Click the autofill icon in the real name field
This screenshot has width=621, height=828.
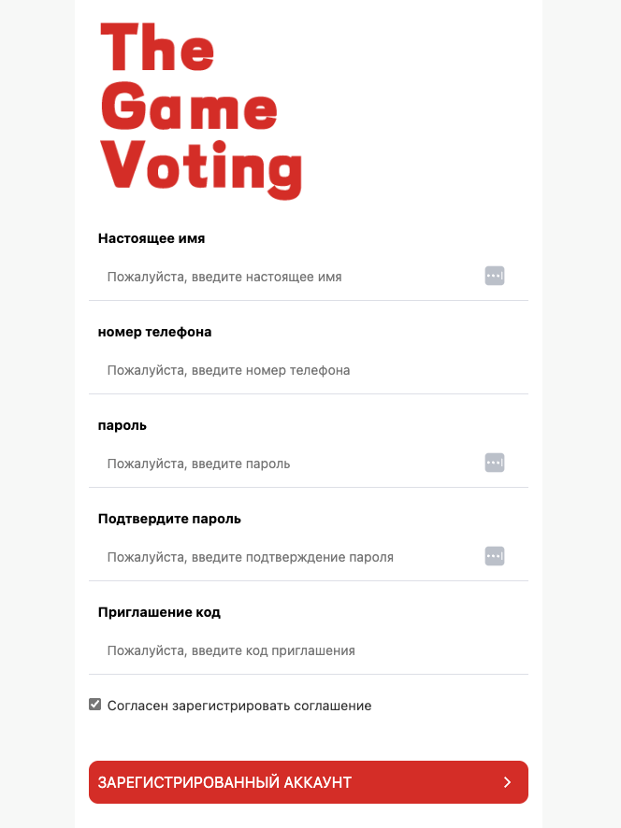(495, 276)
